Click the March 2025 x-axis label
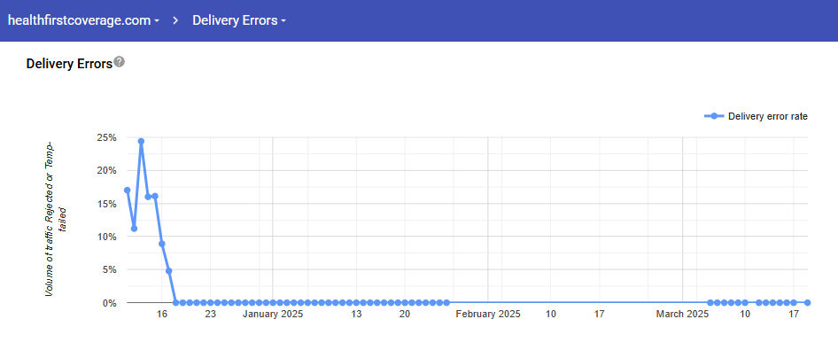The image size is (838, 358). pos(682,315)
